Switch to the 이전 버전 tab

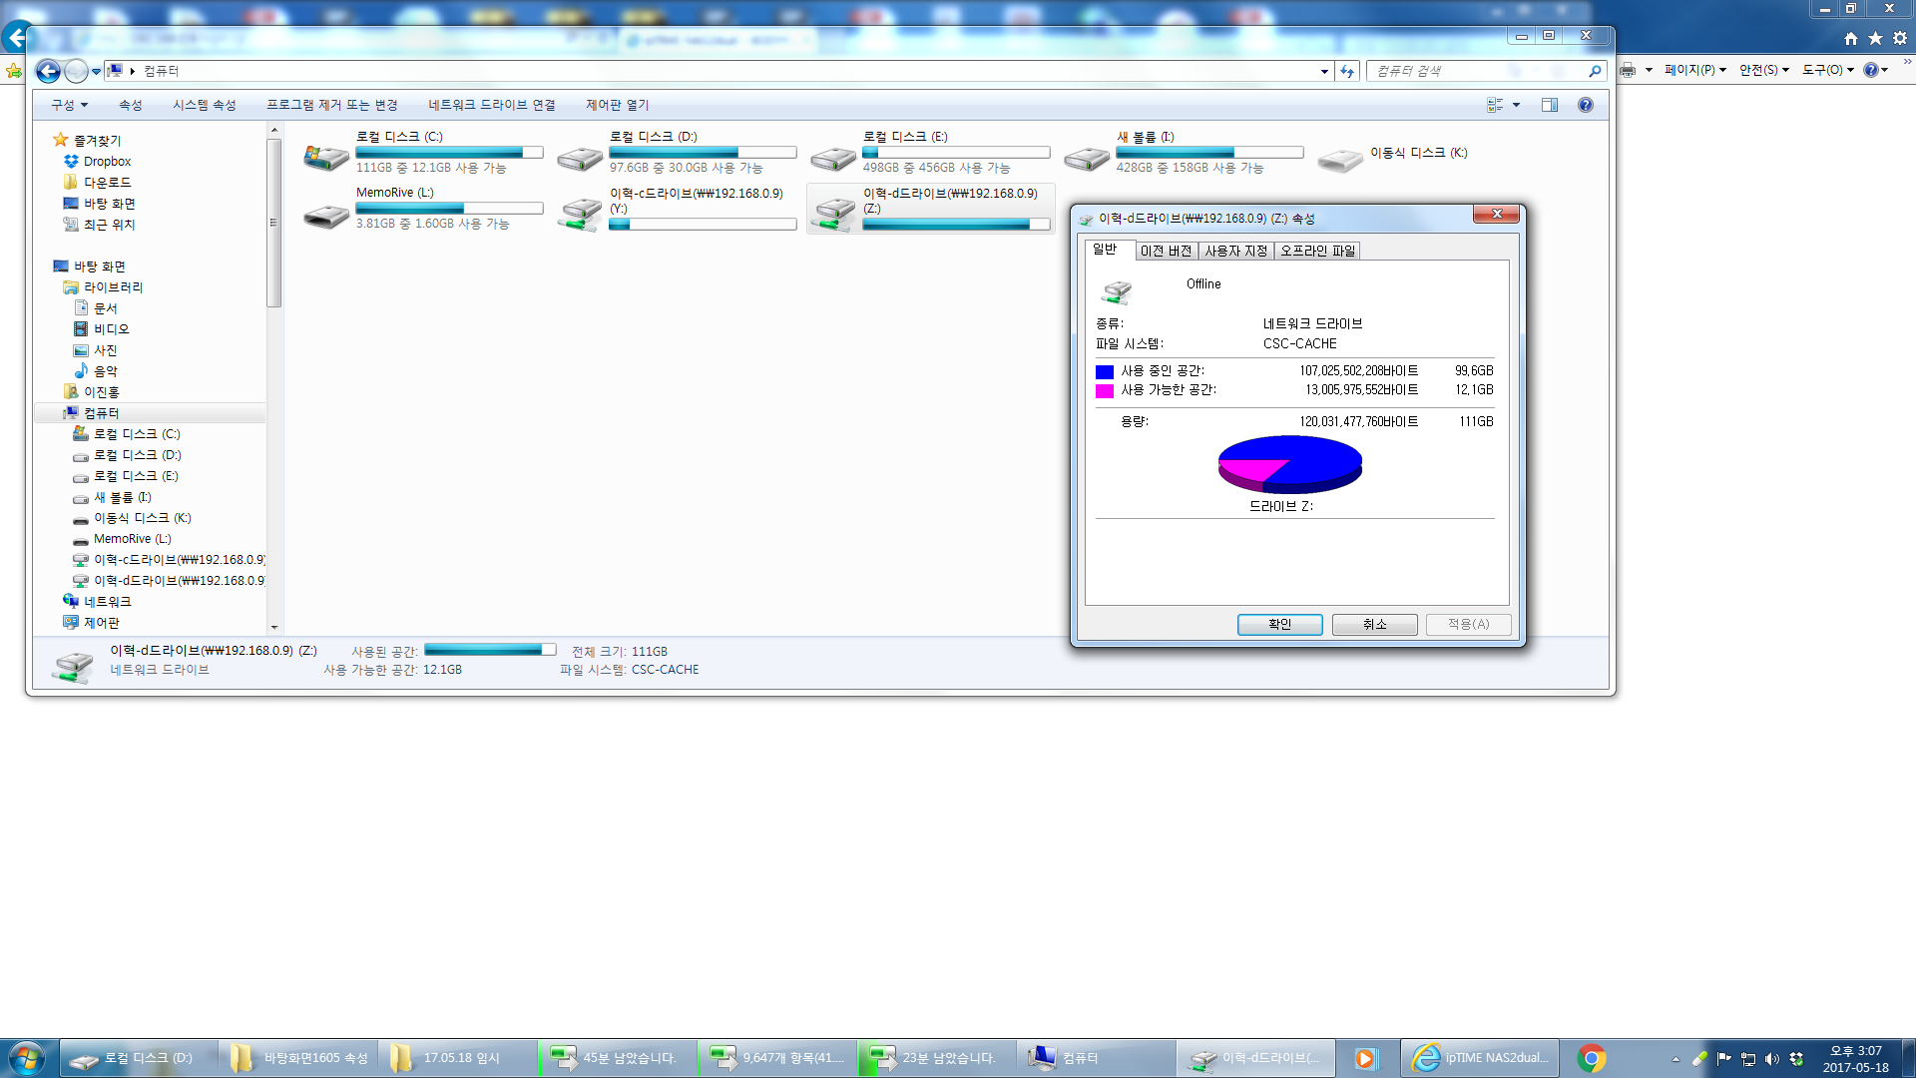(x=1166, y=251)
